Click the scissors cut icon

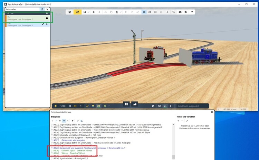(105, 12)
